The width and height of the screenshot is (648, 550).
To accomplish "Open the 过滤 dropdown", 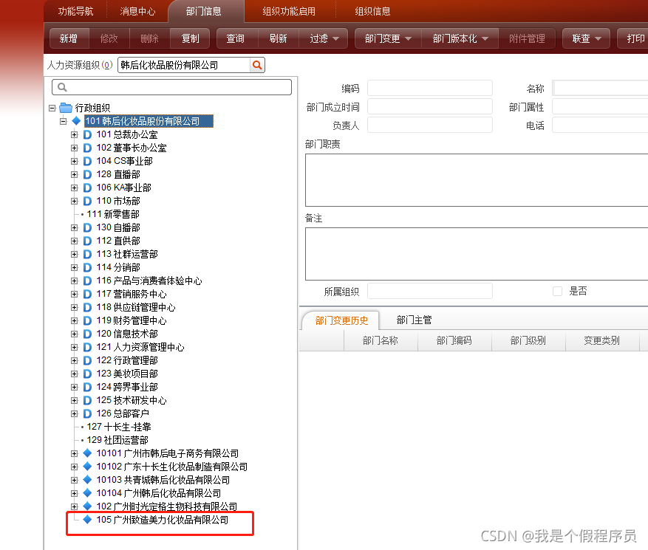I will [324, 38].
